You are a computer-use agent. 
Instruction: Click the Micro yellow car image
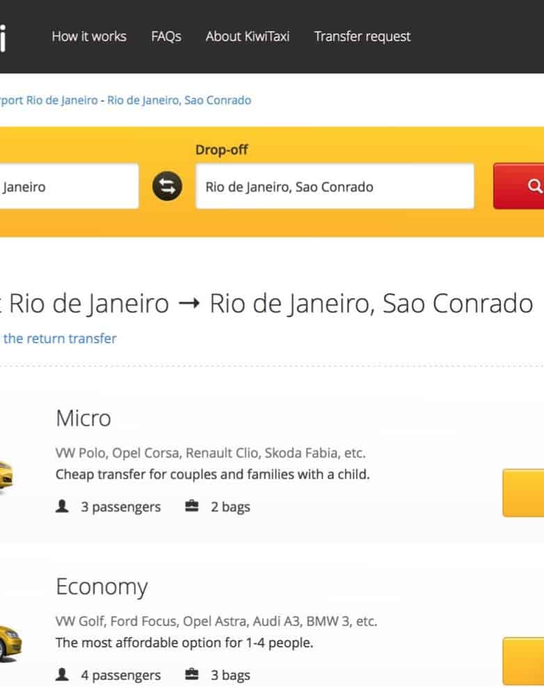tap(6, 476)
